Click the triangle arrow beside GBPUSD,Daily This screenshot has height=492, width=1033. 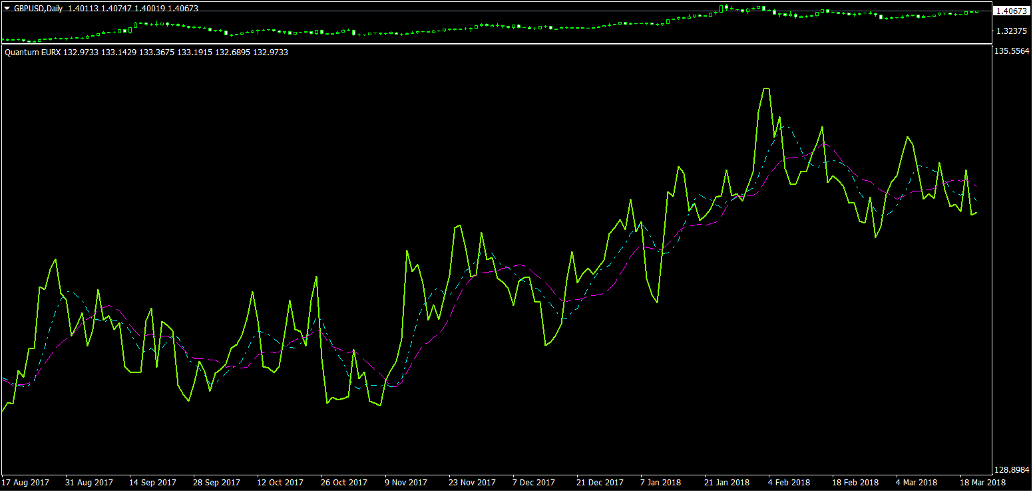tap(7, 8)
